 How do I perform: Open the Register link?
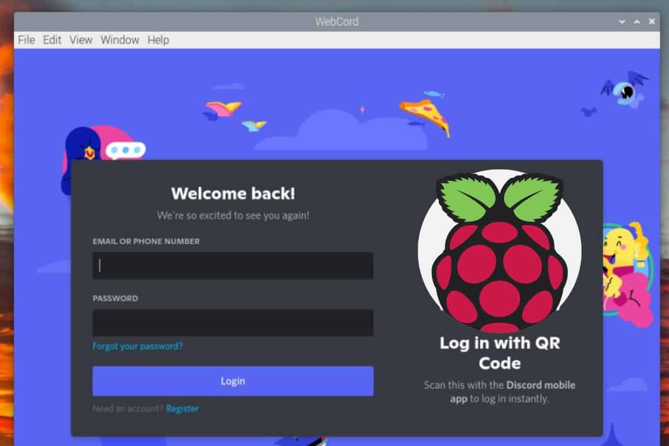[183, 408]
